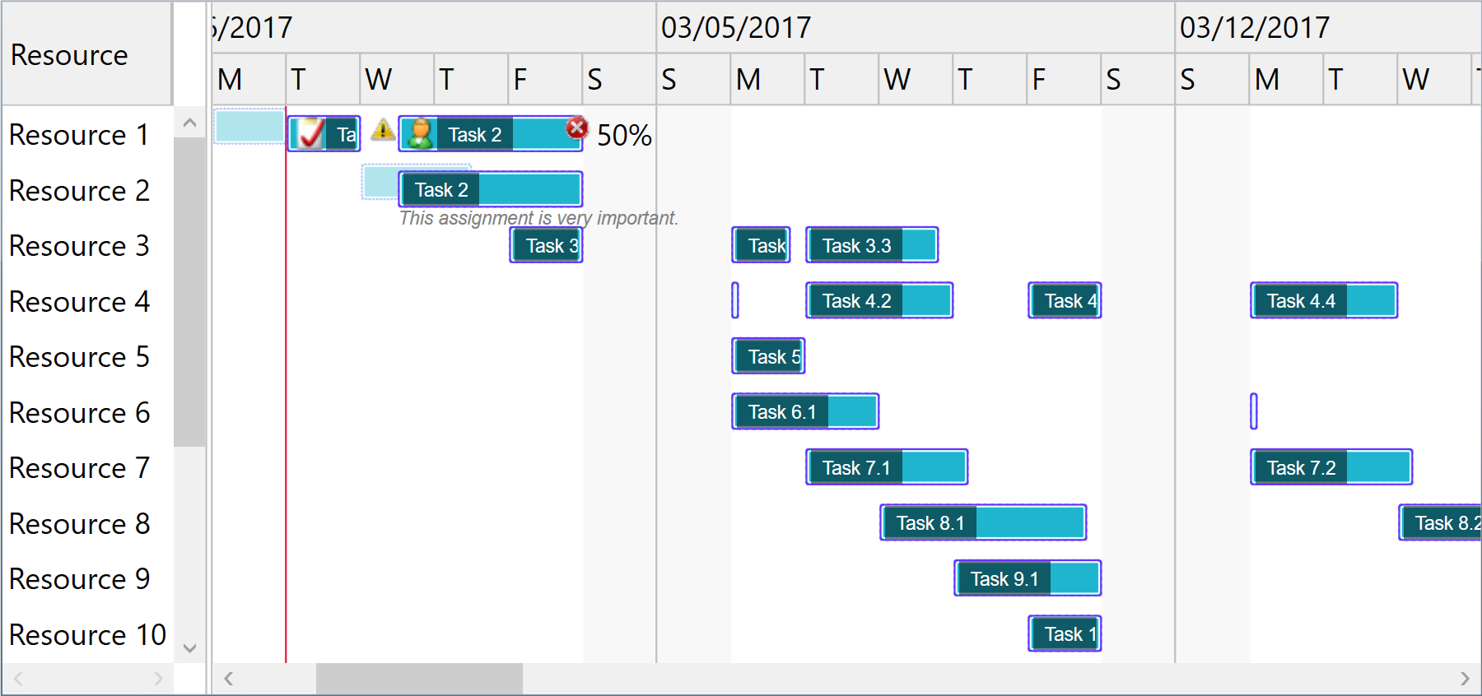Click the red error badge on Task 2
This screenshot has height=696, width=1482.
tap(577, 128)
